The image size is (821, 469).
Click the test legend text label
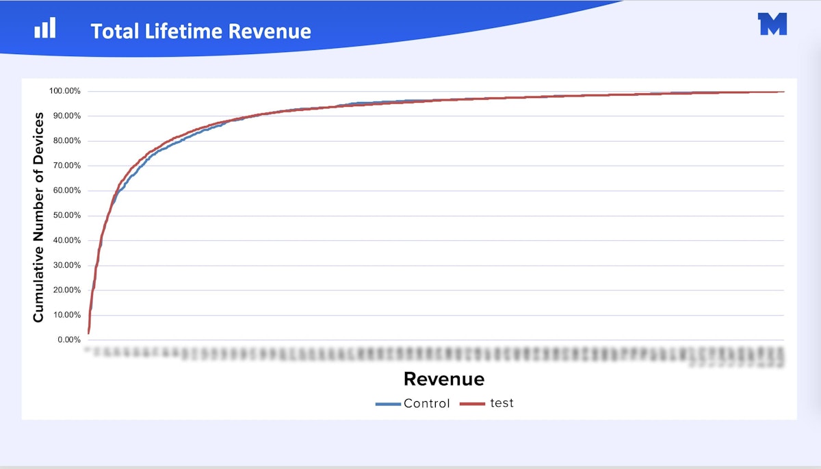tap(501, 403)
